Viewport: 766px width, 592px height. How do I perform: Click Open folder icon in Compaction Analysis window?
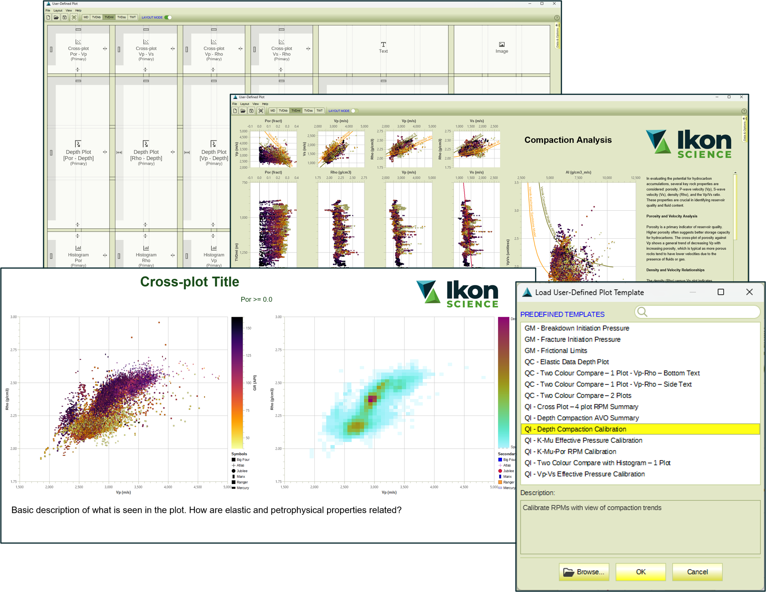pyautogui.click(x=243, y=111)
